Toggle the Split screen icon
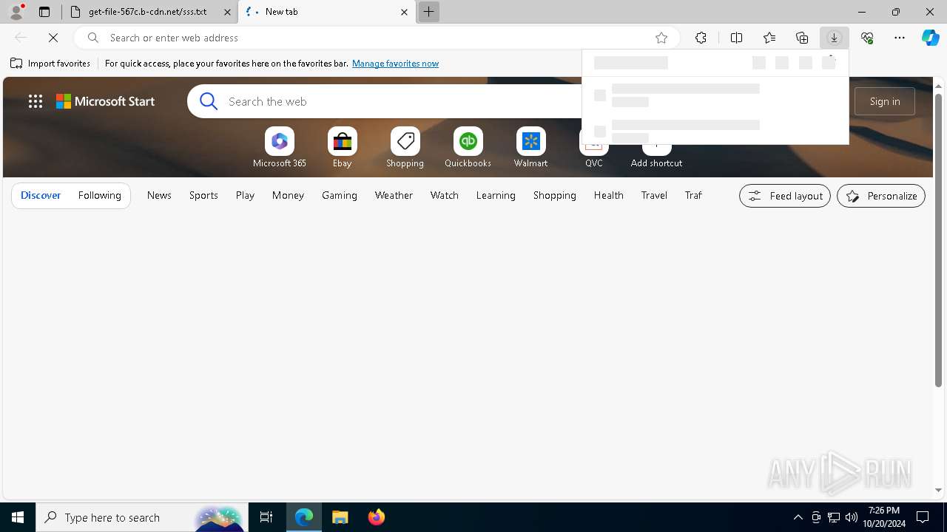The image size is (947, 532). tap(736, 38)
